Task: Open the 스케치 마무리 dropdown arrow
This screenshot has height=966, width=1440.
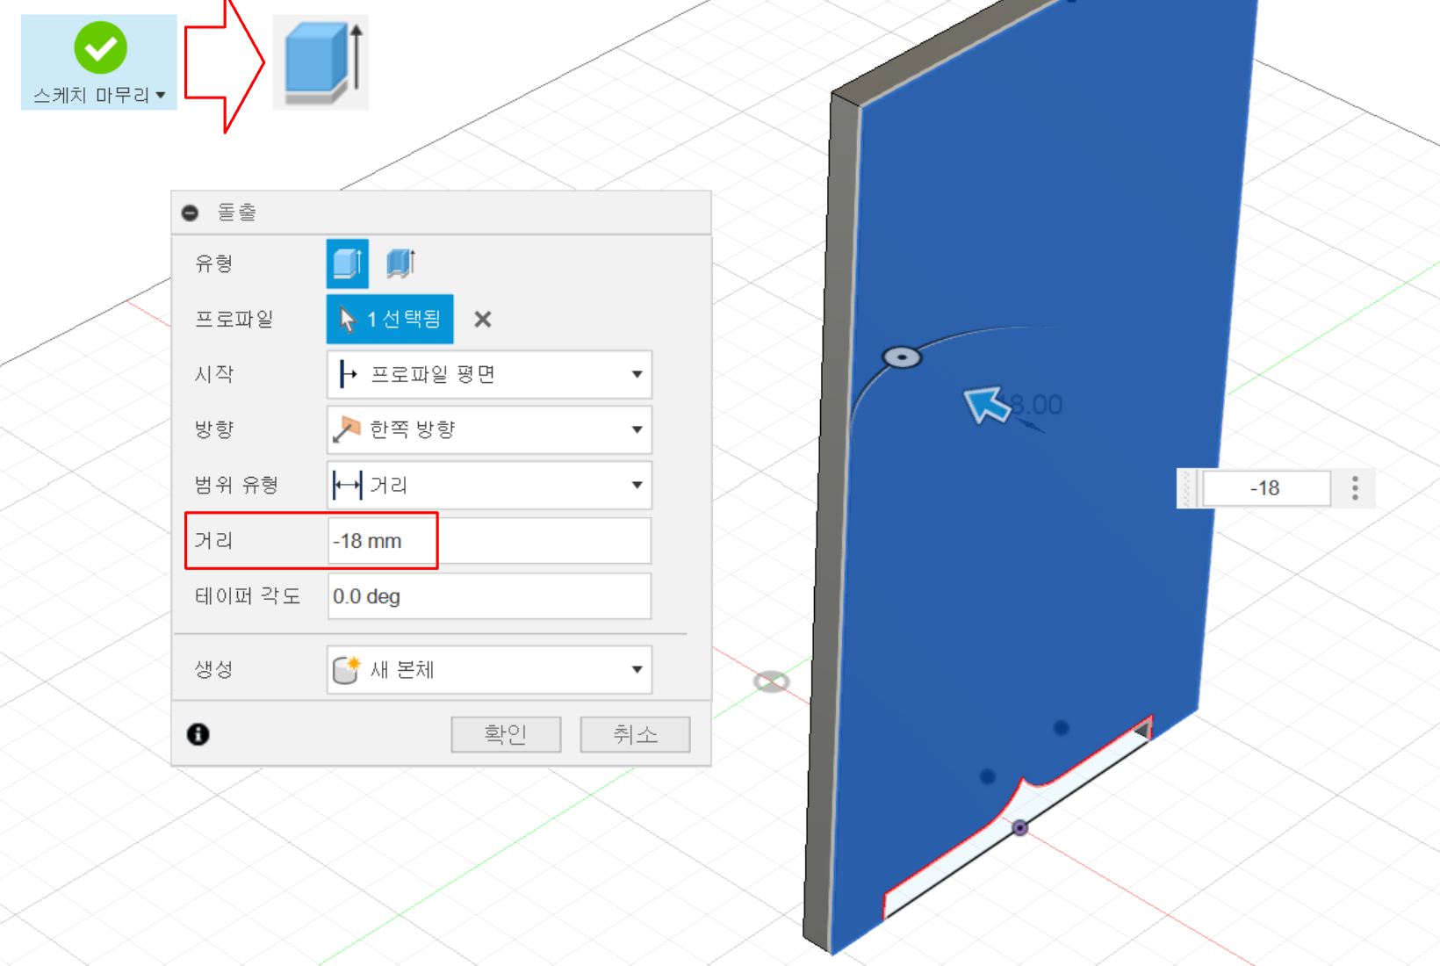Action: coord(161,95)
